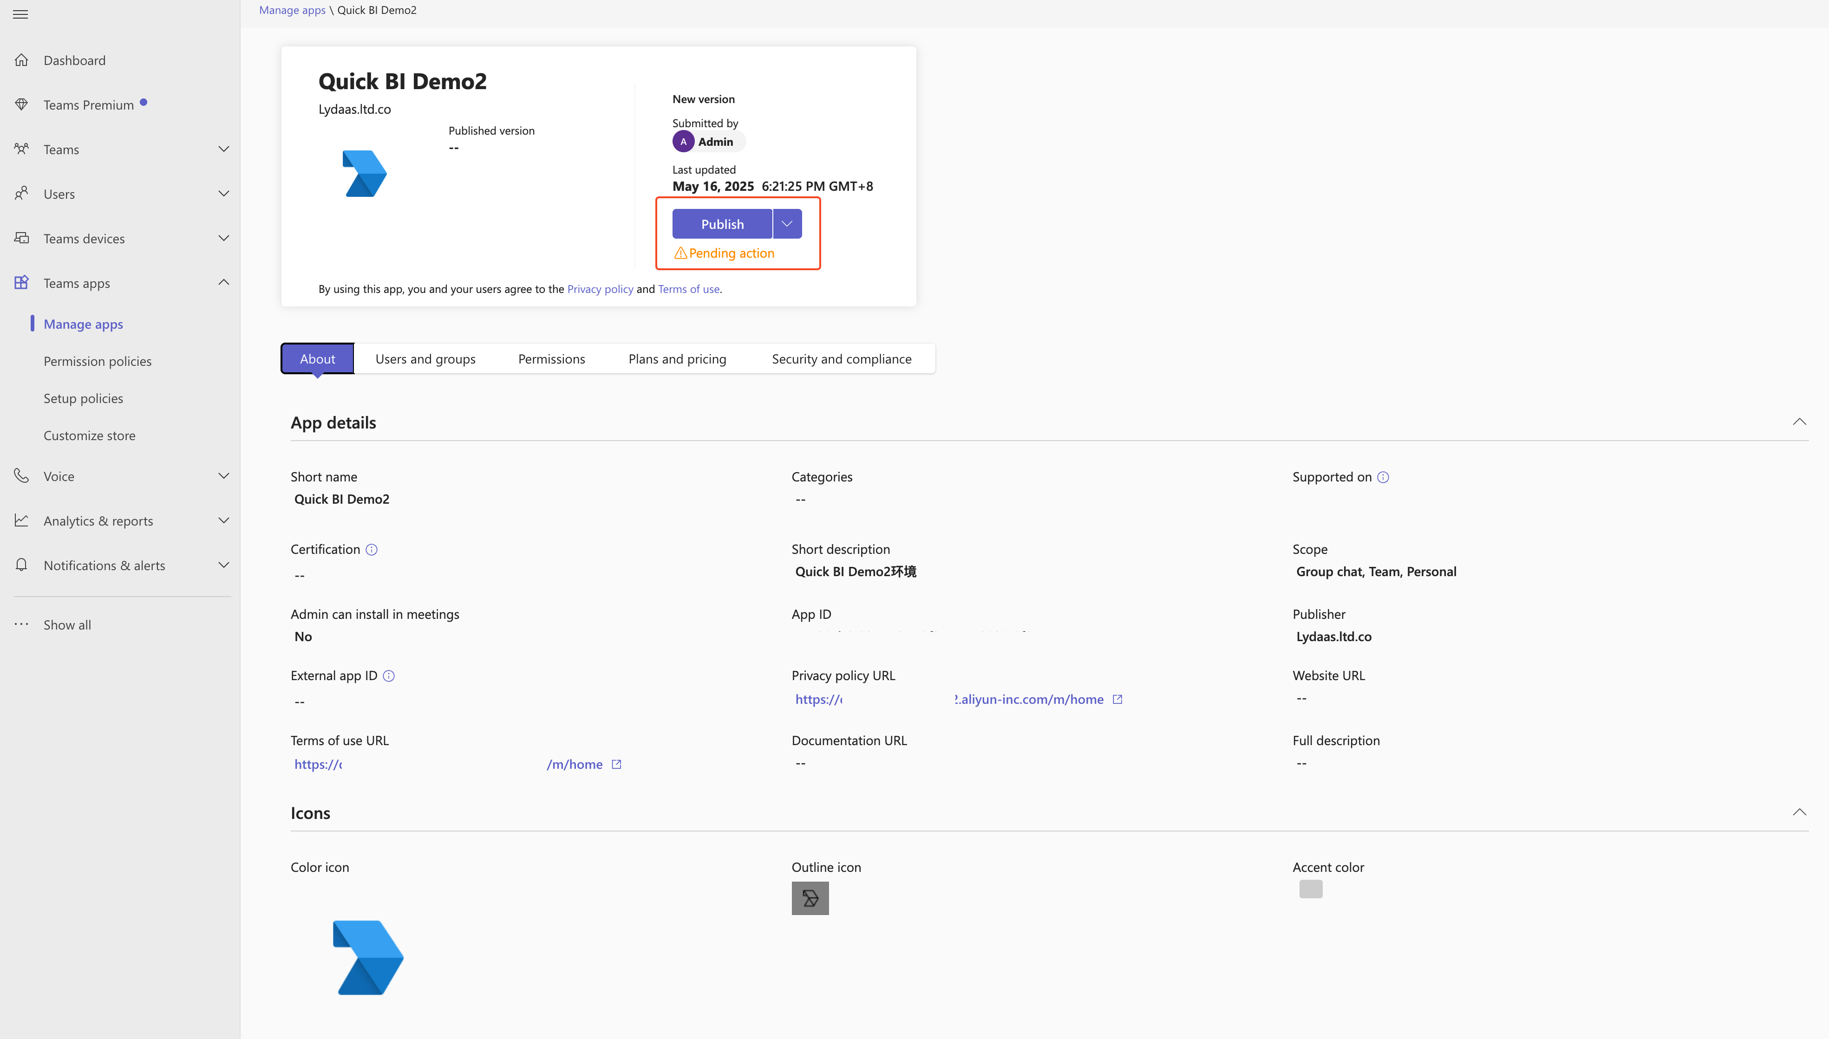Click the Admin avatar icon
Screen dimensions: 1829x1039
coord(683,141)
